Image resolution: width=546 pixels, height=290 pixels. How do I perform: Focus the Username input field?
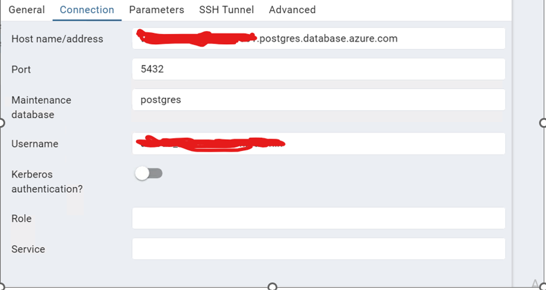tap(319, 144)
